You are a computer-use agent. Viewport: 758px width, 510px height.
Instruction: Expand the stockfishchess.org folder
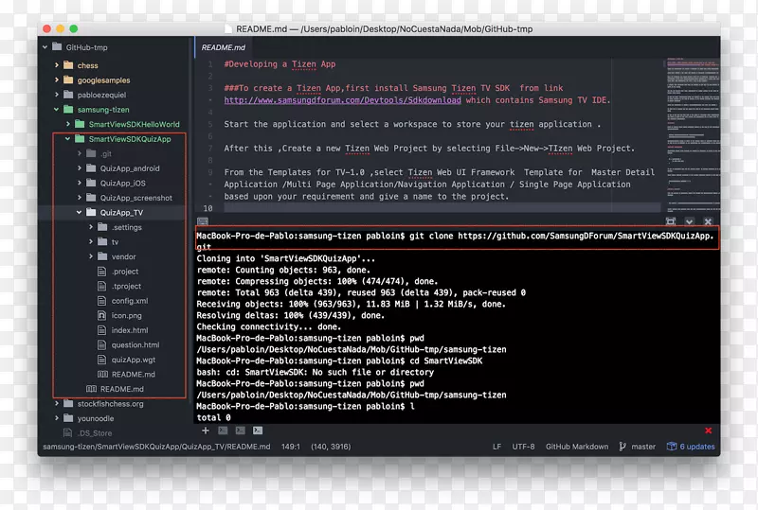tap(56, 404)
